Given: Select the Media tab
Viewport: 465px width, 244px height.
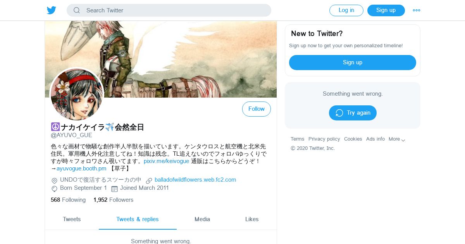Looking at the screenshot, I should tap(202, 219).
